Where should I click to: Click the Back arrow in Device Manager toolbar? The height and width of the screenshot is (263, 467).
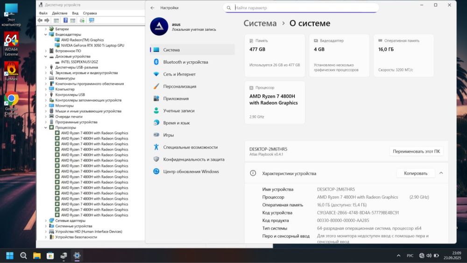tap(40, 20)
